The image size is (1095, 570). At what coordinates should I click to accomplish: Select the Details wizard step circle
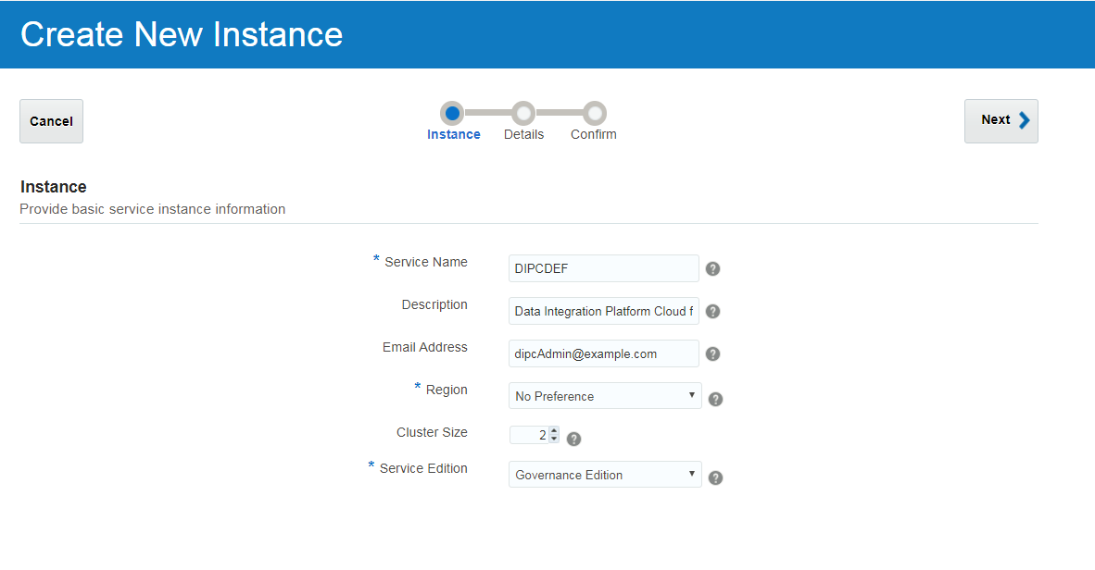click(523, 112)
